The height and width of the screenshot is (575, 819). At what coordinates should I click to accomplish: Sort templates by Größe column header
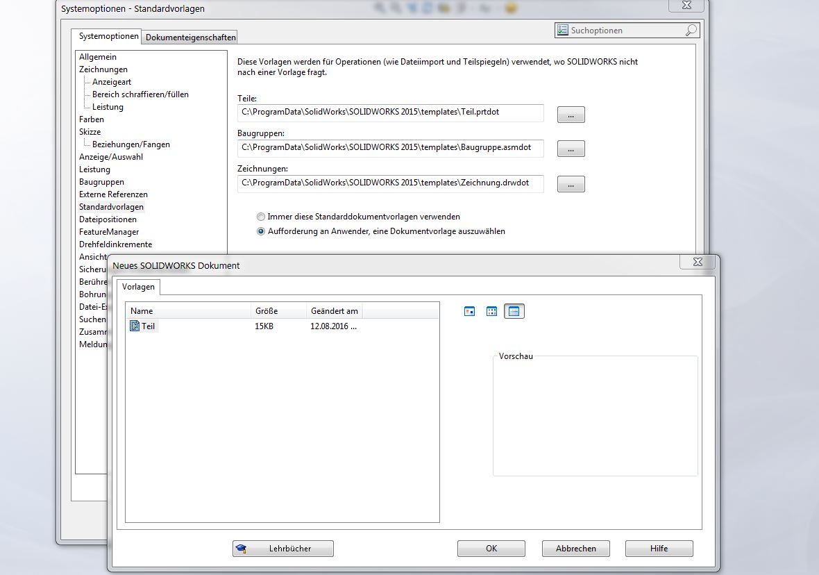[279, 311]
